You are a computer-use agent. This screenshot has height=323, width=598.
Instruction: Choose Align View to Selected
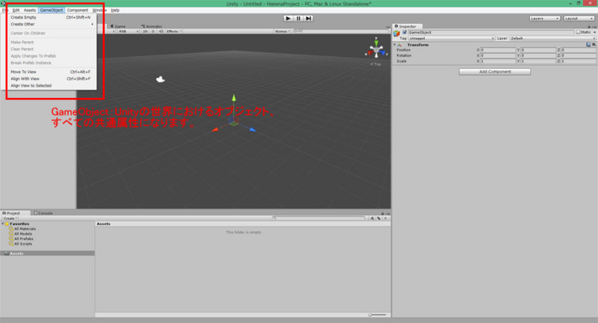tap(50, 85)
